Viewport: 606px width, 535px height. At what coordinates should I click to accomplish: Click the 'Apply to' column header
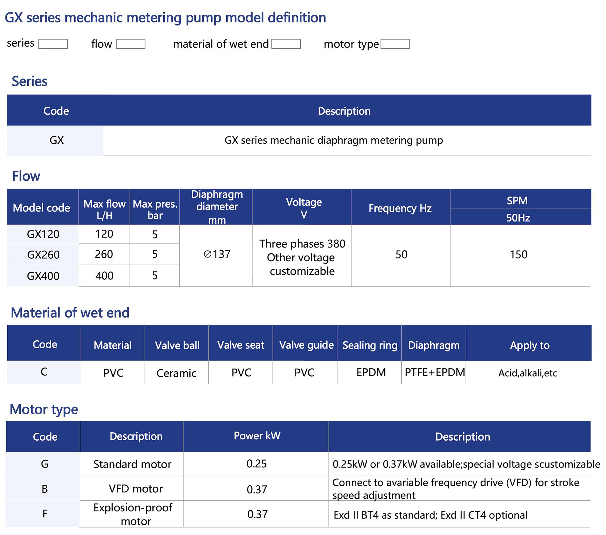[530, 346]
